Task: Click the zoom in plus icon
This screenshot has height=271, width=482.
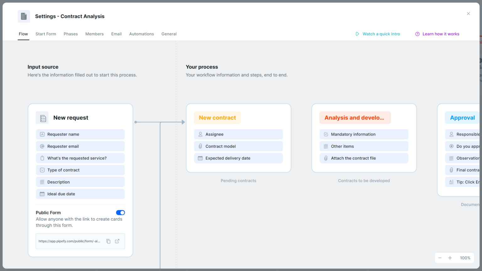Action: click(x=450, y=258)
